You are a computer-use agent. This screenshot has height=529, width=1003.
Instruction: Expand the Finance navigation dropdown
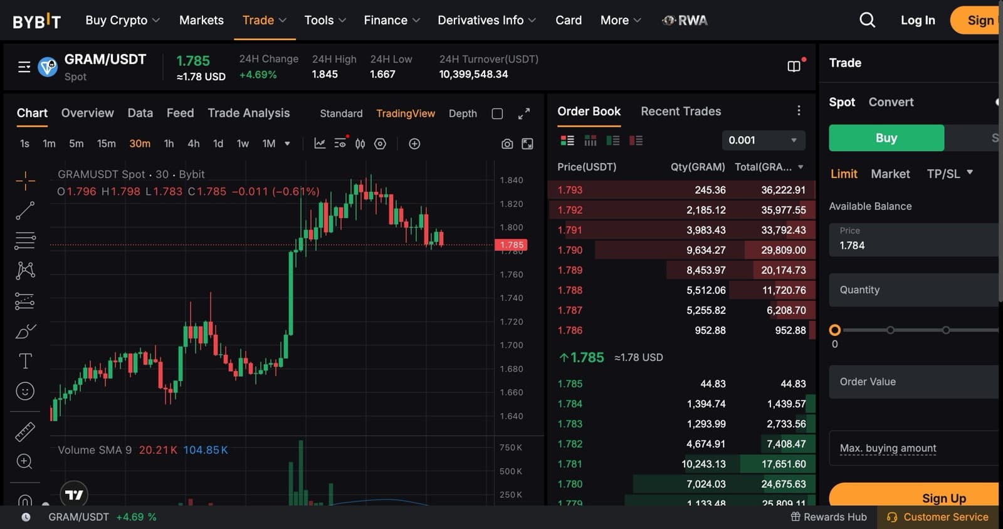click(x=392, y=20)
